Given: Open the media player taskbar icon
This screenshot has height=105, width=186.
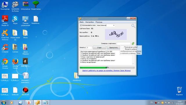Looking at the screenshot, I should tap(12, 102).
